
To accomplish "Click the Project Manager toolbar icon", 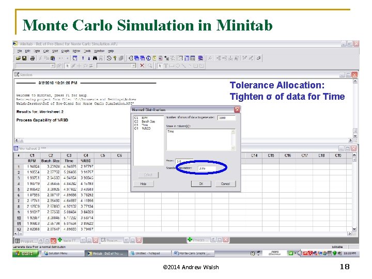I will click(x=193, y=58).
